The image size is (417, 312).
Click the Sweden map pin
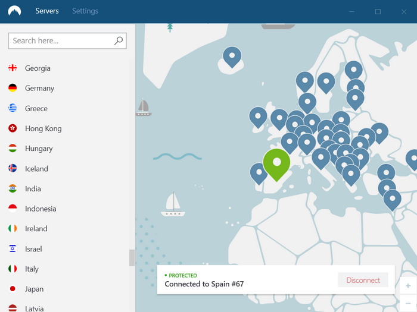click(x=326, y=82)
